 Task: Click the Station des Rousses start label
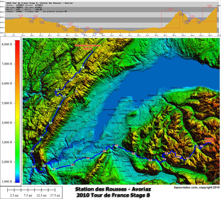88,47
